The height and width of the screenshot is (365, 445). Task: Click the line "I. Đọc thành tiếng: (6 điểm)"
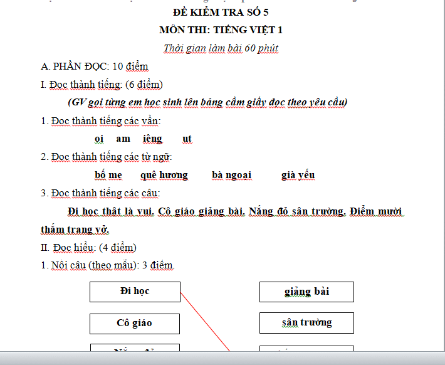pyautogui.click(x=101, y=85)
